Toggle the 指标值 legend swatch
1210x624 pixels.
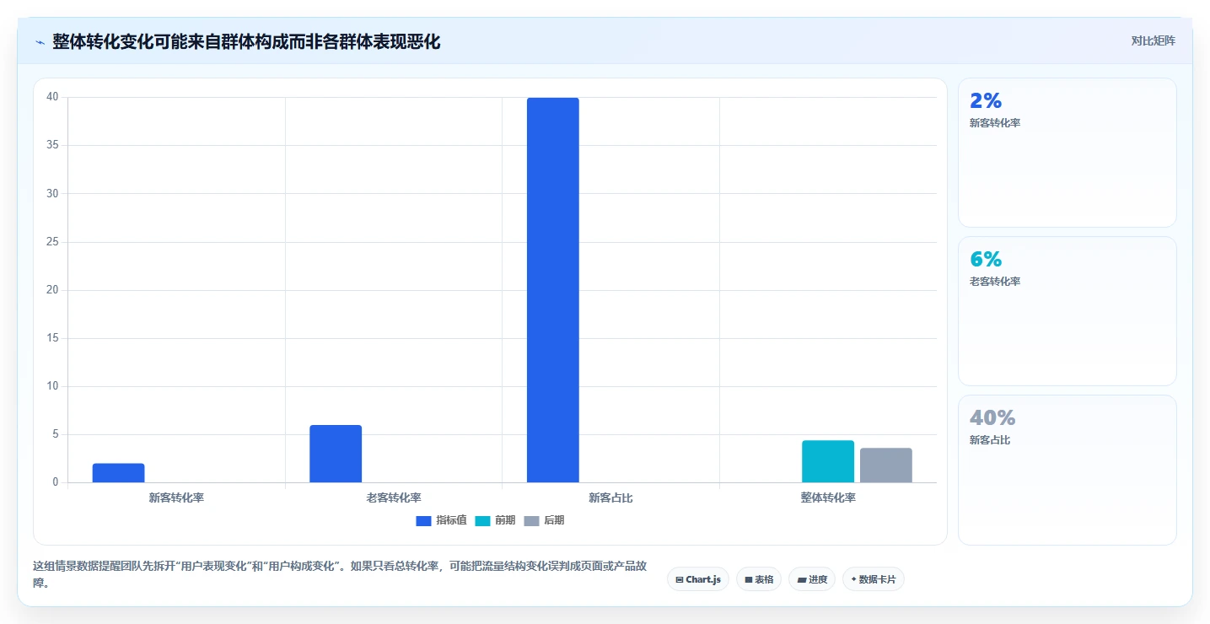point(423,520)
